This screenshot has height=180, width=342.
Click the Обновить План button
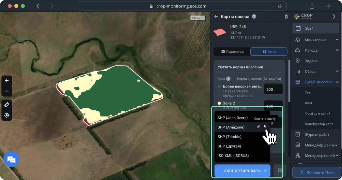316,172
